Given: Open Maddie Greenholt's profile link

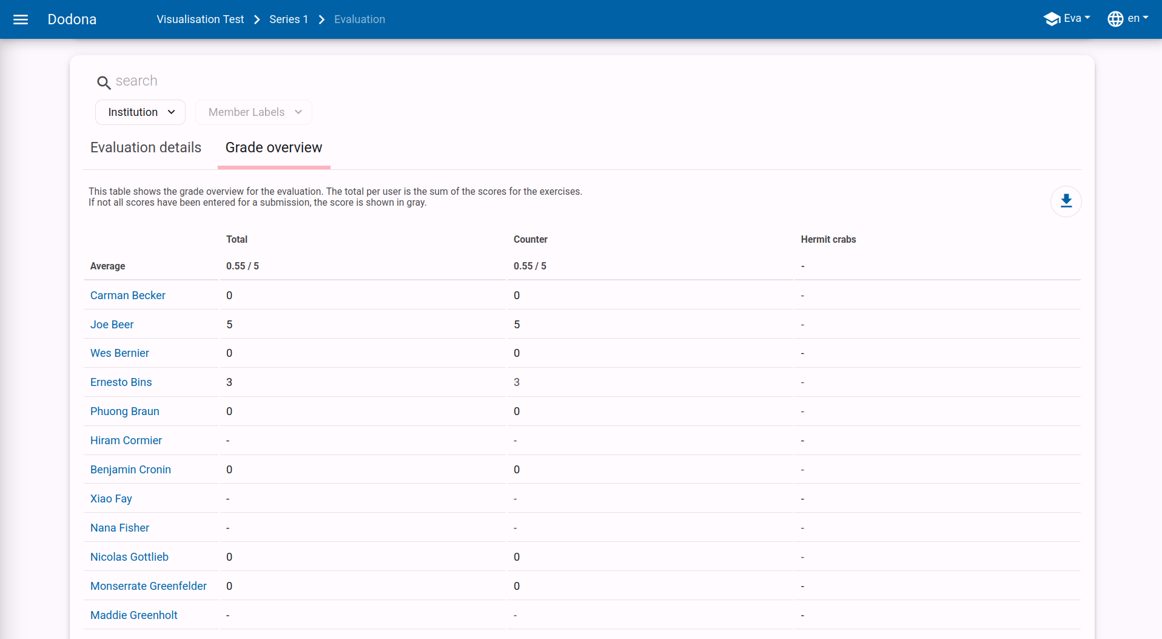Looking at the screenshot, I should tap(134, 615).
